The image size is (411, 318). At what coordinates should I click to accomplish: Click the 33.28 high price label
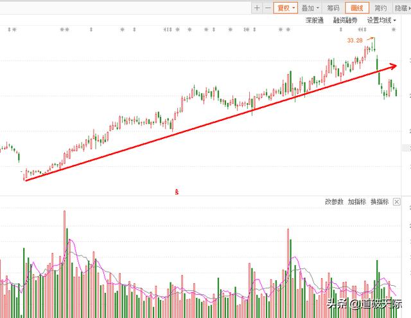[x=354, y=40]
